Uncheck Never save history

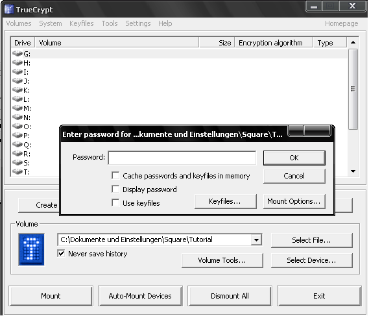pyautogui.click(x=61, y=254)
